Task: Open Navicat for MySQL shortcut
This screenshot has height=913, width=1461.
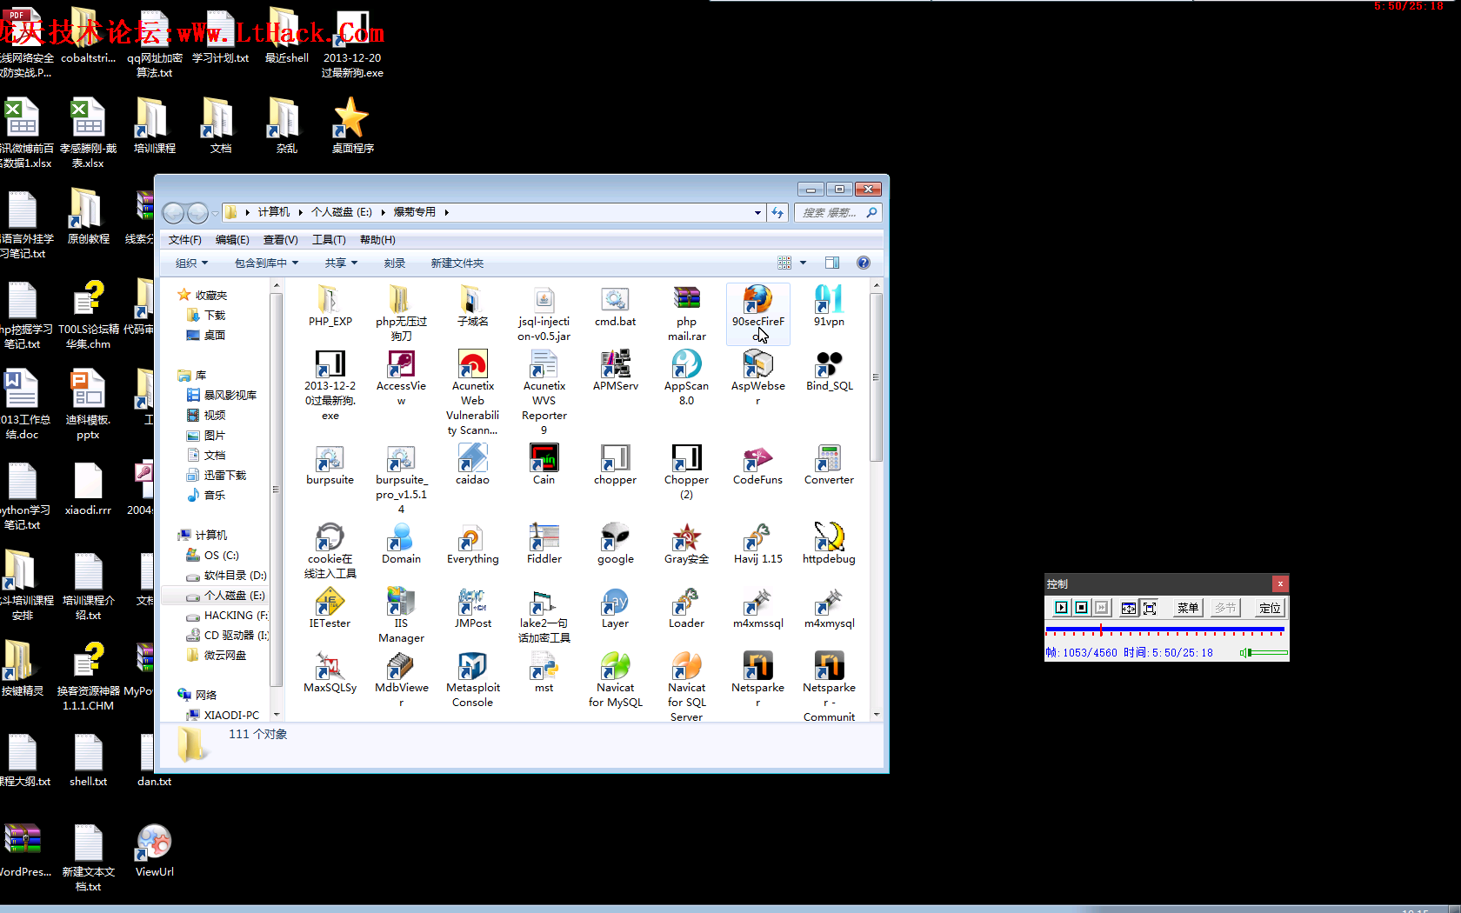Action: 615,680
